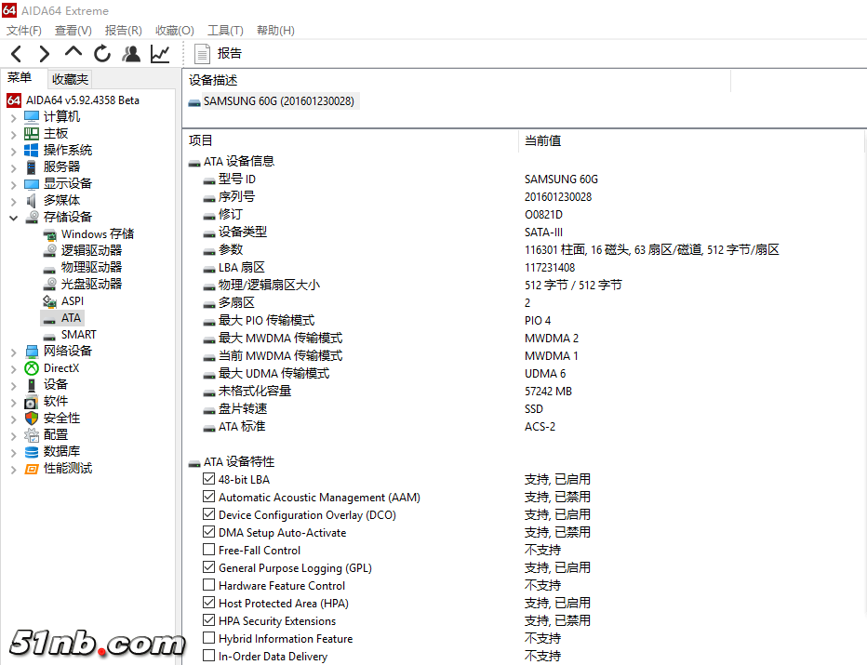Click the Forward arrow toolbar icon
This screenshot has width=867, height=665.
point(45,54)
